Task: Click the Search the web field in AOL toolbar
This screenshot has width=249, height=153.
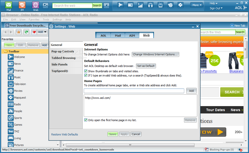Action: click(x=72, y=6)
